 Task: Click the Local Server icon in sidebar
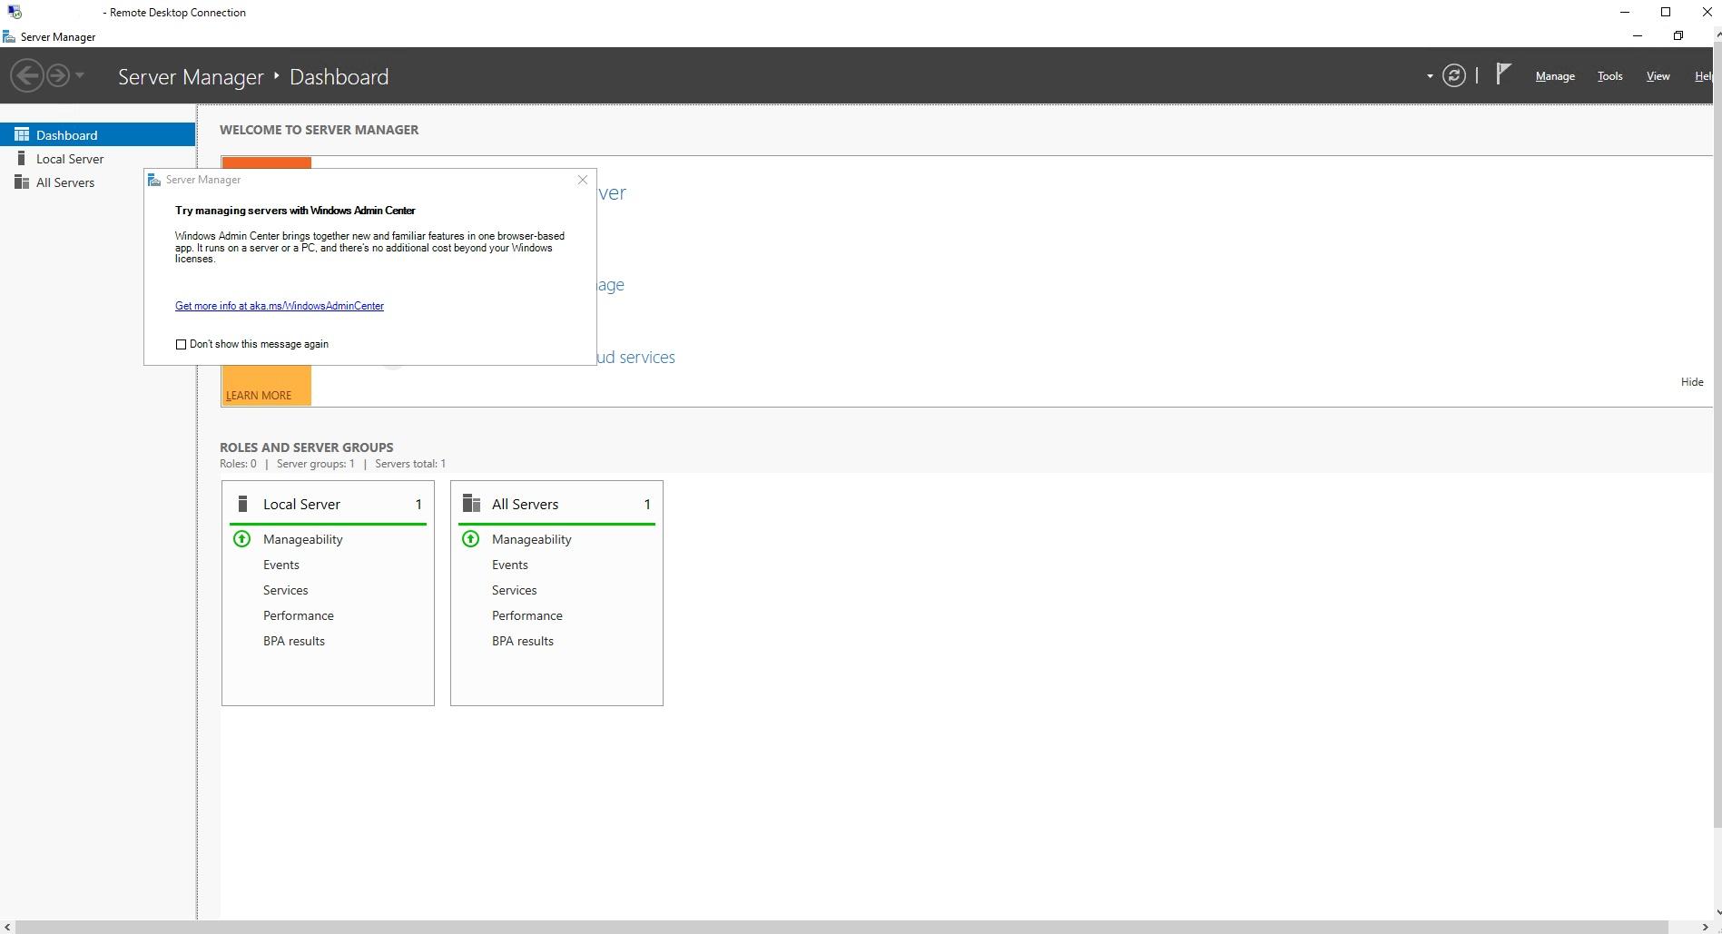pyautogui.click(x=22, y=158)
